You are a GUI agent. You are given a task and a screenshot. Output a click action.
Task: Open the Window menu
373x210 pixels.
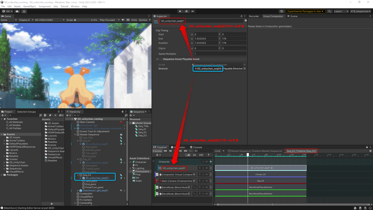tap(75, 7)
